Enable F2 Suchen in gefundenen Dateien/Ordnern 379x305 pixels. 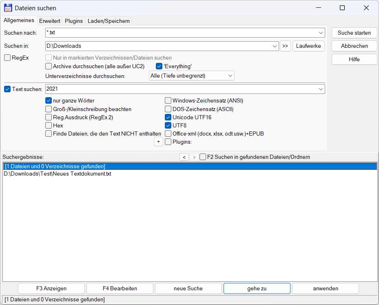tap(203, 157)
